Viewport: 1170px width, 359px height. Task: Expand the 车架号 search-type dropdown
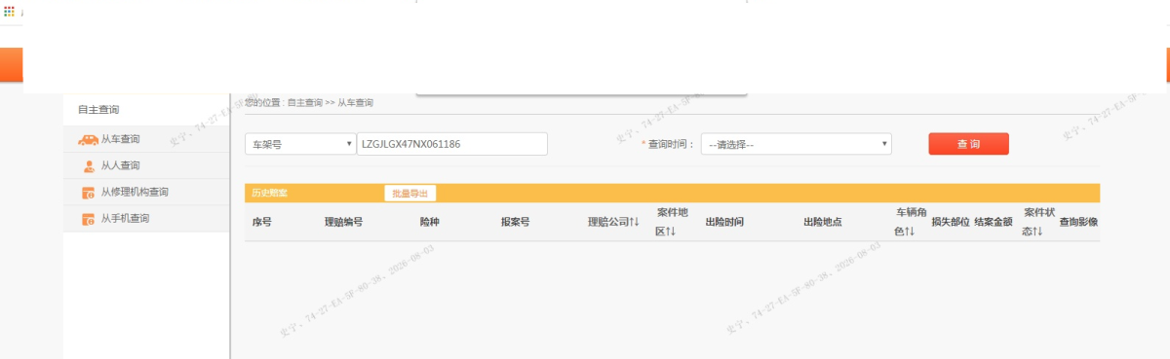[x=300, y=144]
